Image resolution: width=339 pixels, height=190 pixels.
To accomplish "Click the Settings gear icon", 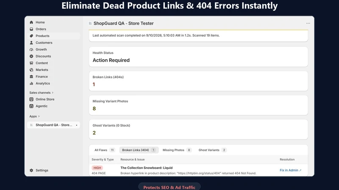I will [31, 170].
